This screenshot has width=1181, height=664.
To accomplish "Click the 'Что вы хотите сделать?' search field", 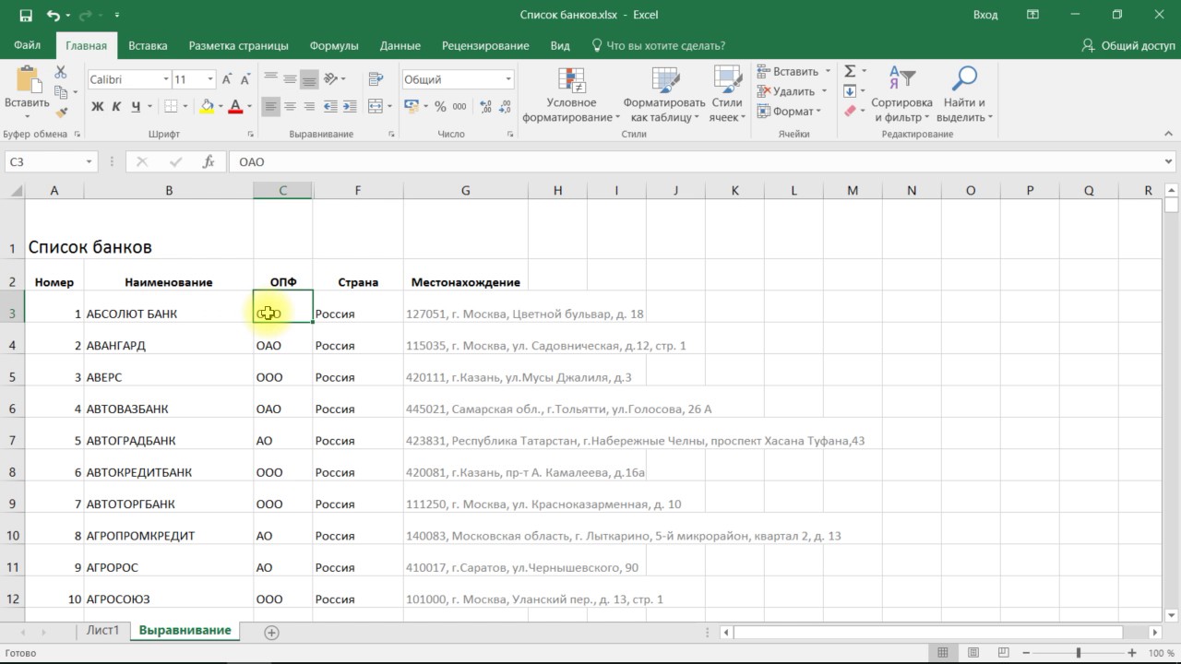I will [658, 45].
